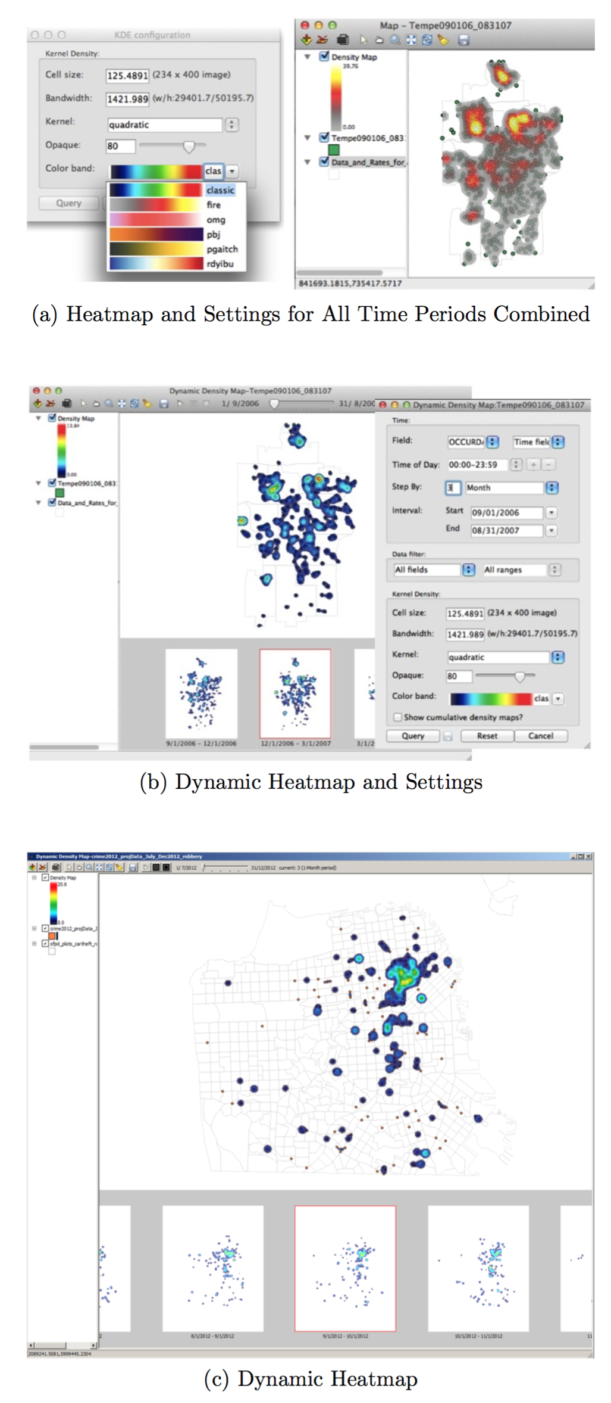Click the yellow tag icon in the Tempe Dynamic Density Map toolbar
611x1403 pixels.
(x=147, y=403)
